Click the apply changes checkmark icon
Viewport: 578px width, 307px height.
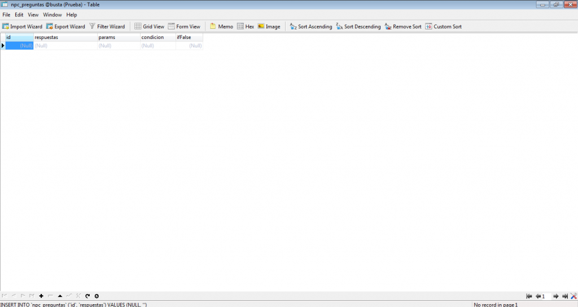[x=69, y=296]
